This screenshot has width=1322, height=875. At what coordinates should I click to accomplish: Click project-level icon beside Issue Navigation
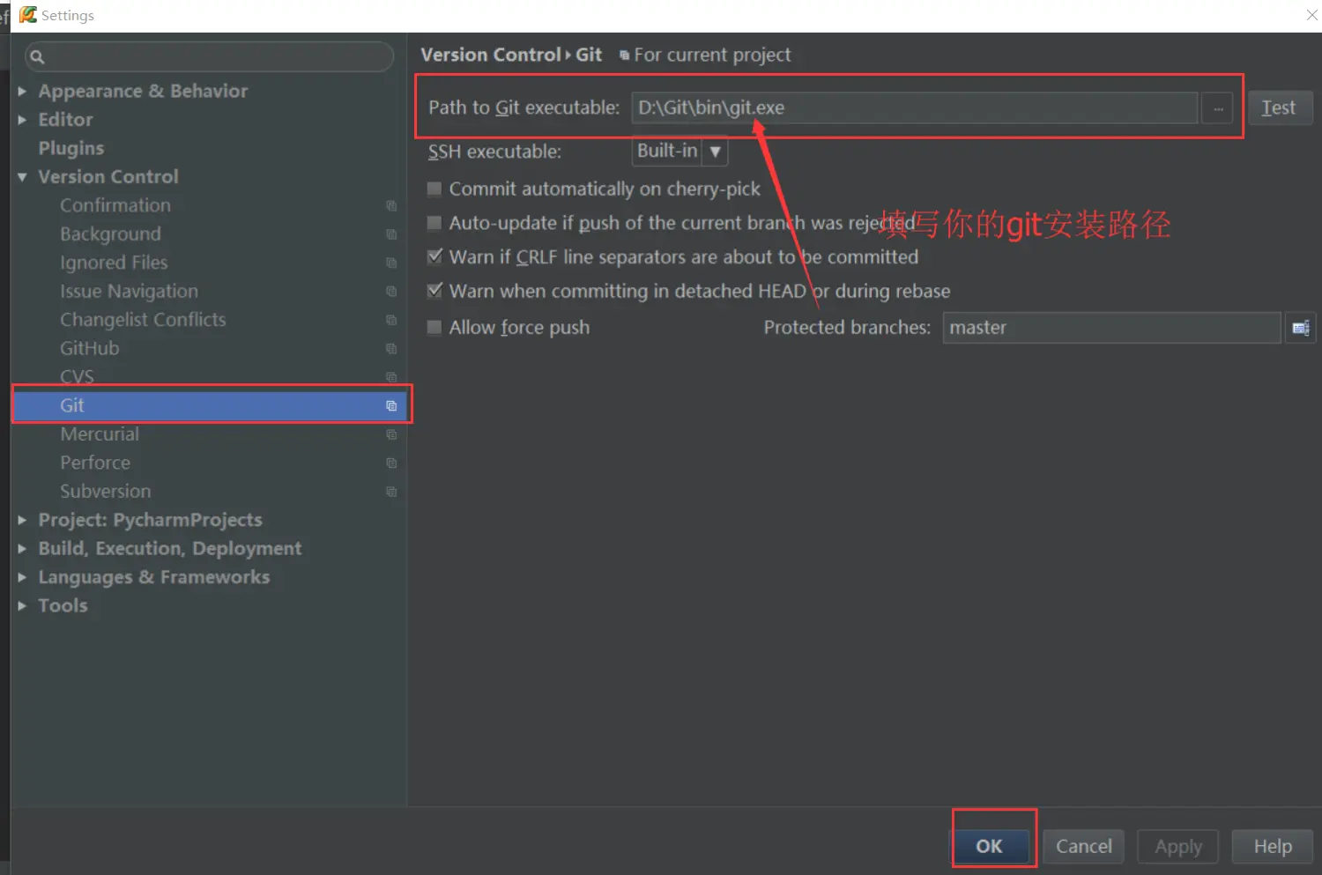point(391,292)
